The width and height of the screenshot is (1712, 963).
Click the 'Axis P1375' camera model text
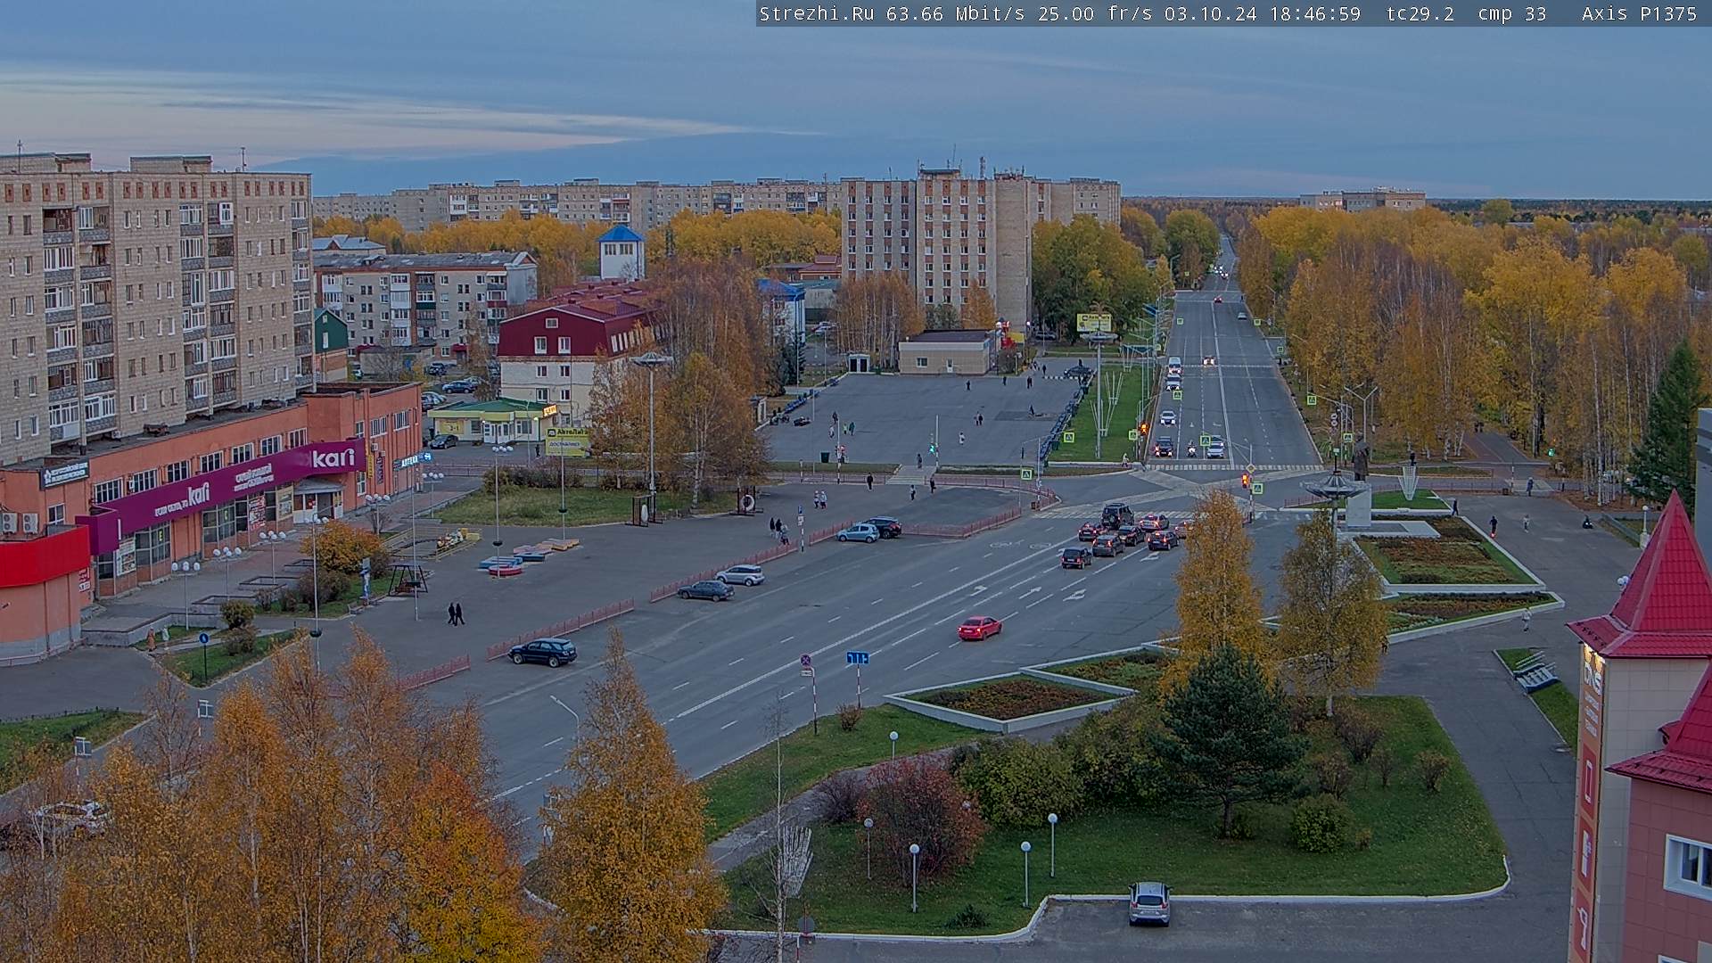click(x=1639, y=13)
